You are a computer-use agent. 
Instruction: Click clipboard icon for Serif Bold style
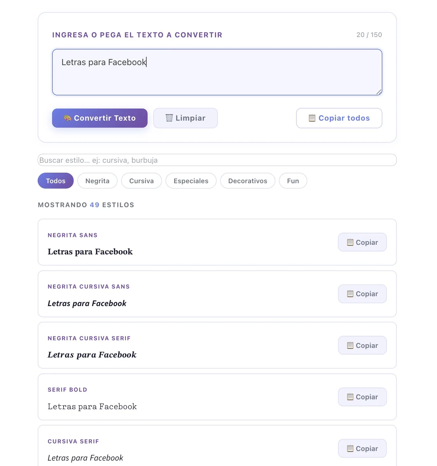(x=350, y=397)
